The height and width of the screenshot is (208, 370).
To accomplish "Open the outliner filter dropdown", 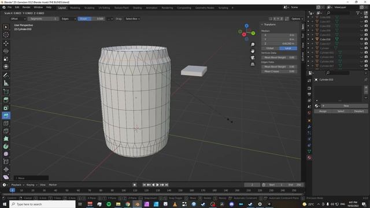I will [359, 13].
